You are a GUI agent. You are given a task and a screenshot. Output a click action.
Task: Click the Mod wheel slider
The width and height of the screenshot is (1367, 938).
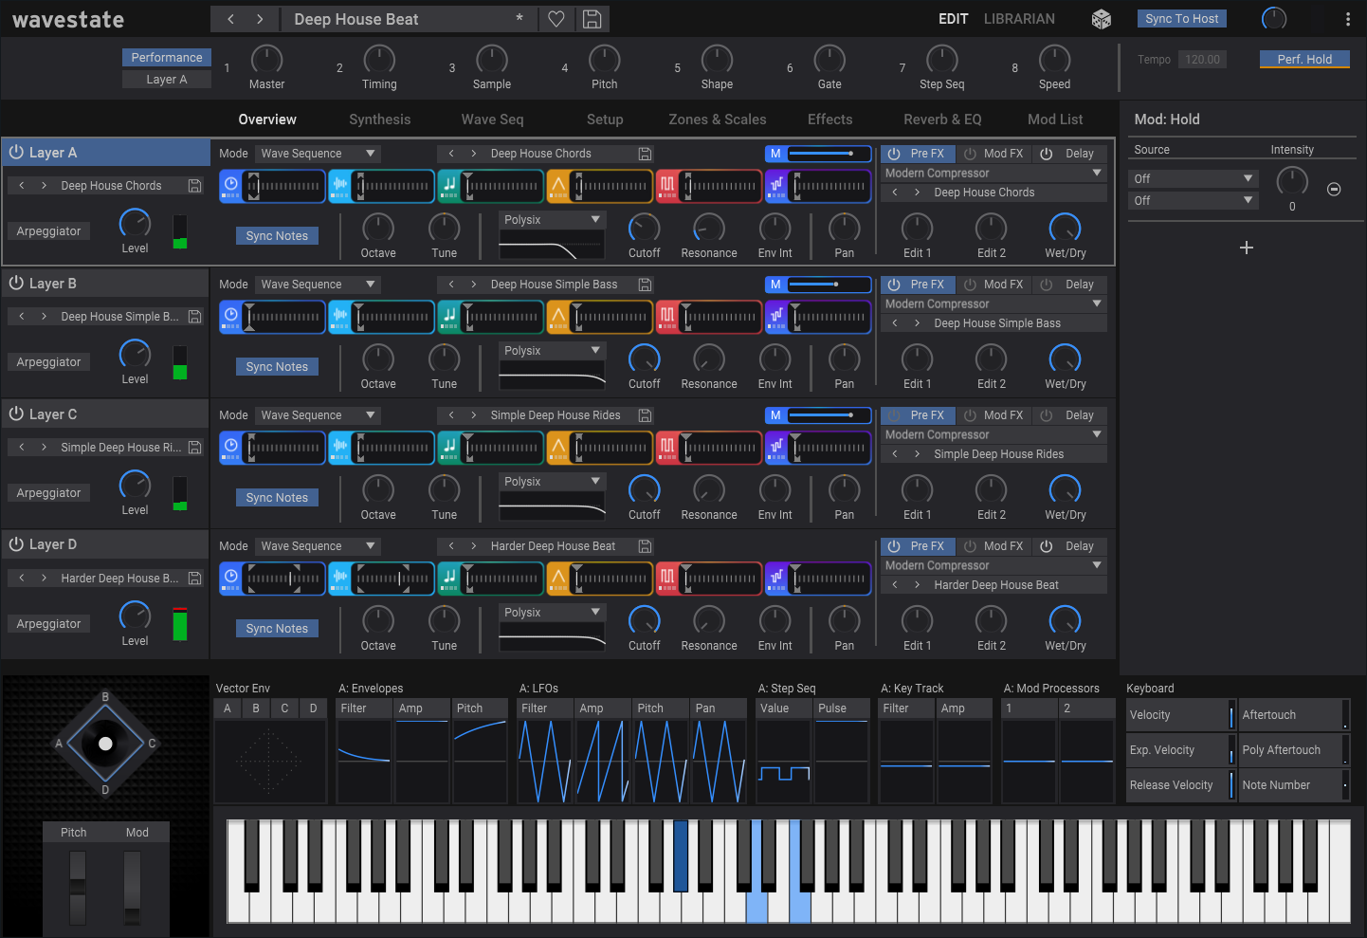click(132, 888)
